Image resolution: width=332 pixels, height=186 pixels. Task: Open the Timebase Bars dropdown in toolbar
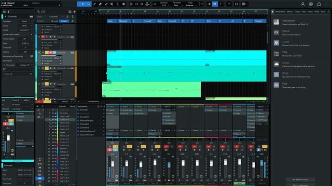pos(177,5)
